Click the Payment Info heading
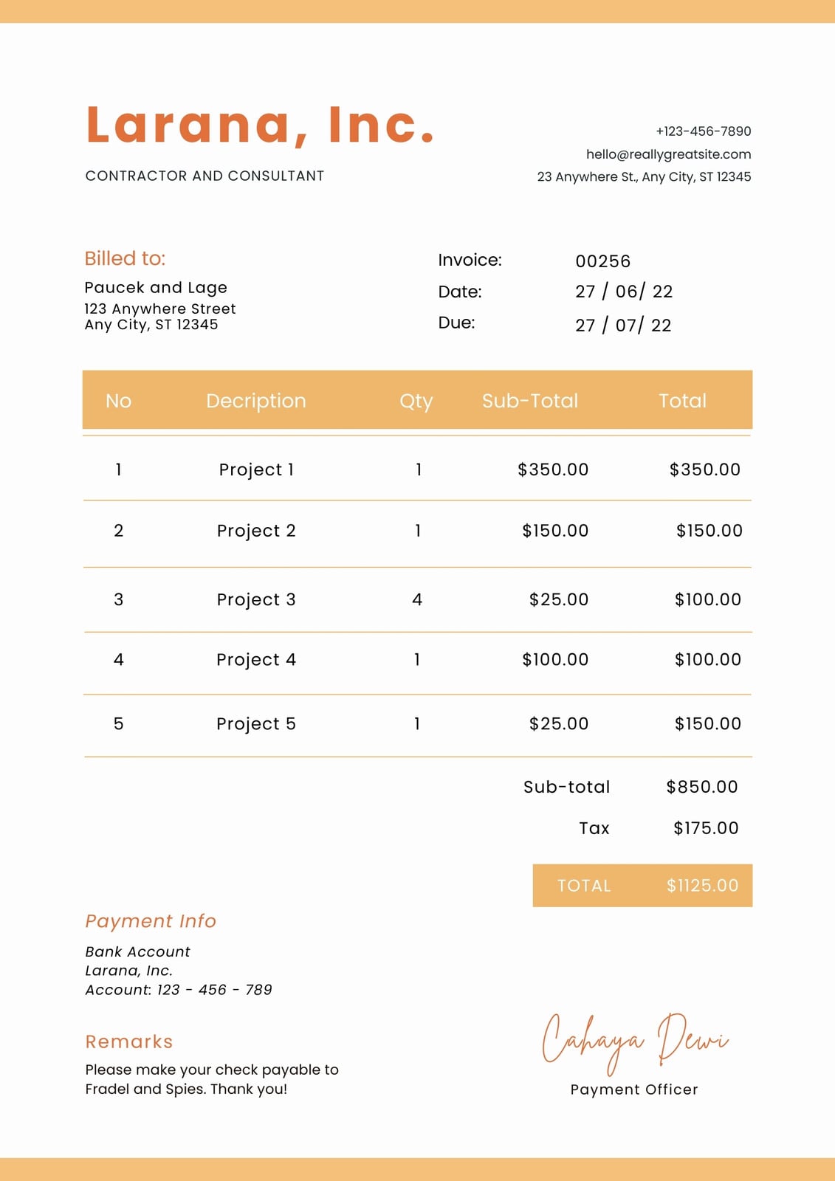The image size is (835, 1181). pyautogui.click(x=151, y=921)
